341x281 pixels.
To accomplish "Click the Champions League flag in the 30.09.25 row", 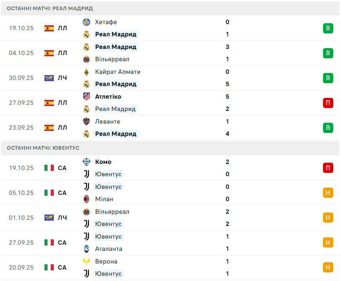I will [x=49, y=78].
